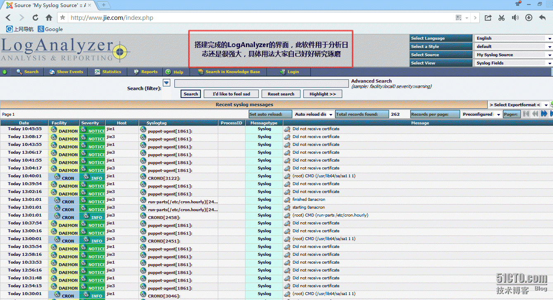
Task: Open the downloads icon in browser toolbar
Action: [529, 18]
